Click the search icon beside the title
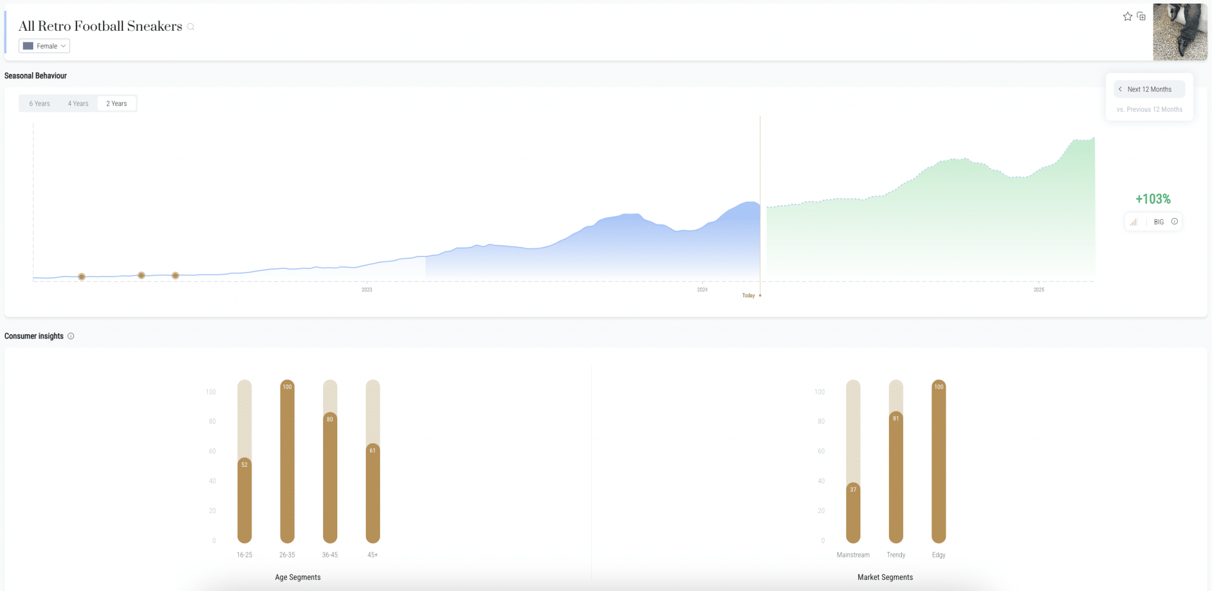1212x591 pixels. 191,27
